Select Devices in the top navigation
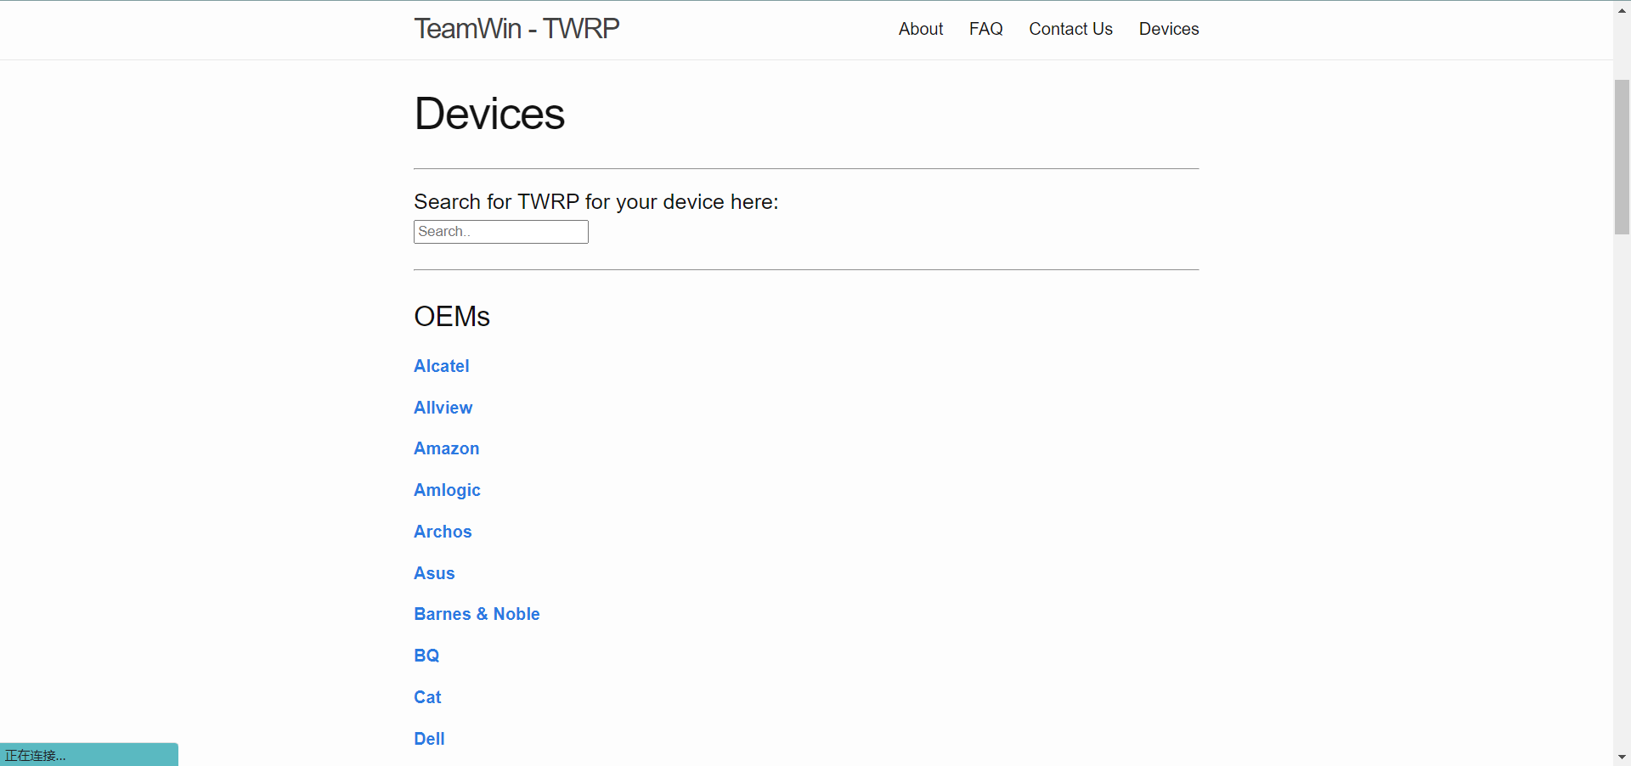Image resolution: width=1631 pixels, height=766 pixels. [x=1169, y=29]
